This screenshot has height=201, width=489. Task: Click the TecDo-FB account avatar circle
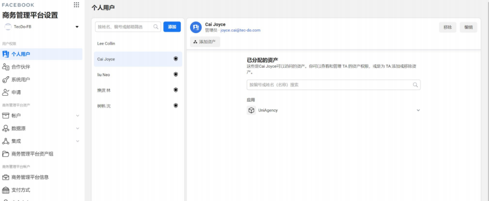click(8, 27)
